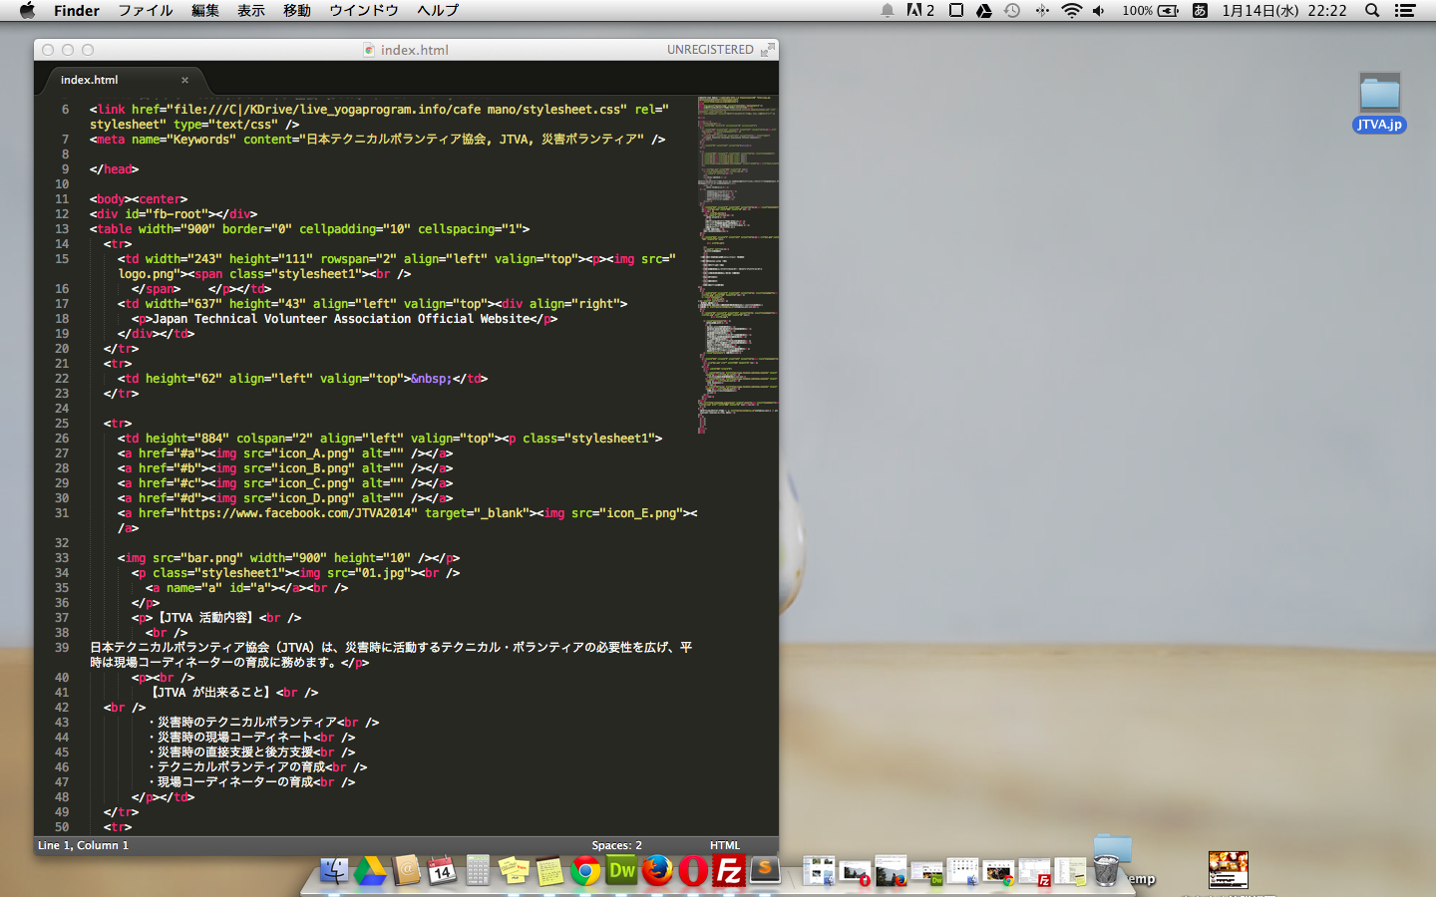This screenshot has height=897, width=1436.
Task: Open the ファイル menu
Action: coord(146,10)
